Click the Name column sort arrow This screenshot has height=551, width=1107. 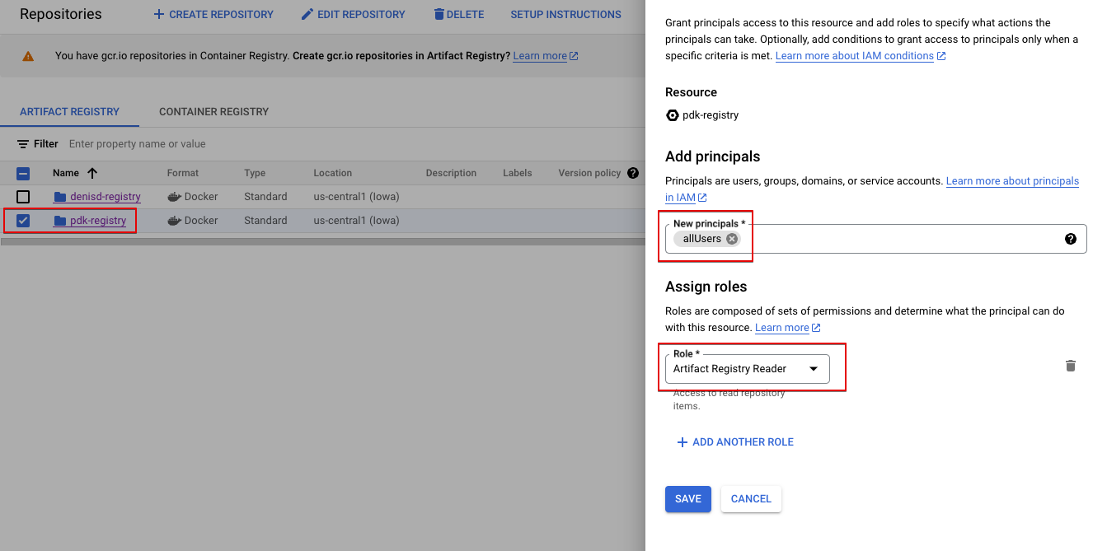pos(92,173)
